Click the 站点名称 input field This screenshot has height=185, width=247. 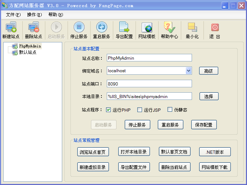149,58
